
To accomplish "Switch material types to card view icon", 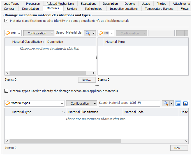I will (185, 104).
